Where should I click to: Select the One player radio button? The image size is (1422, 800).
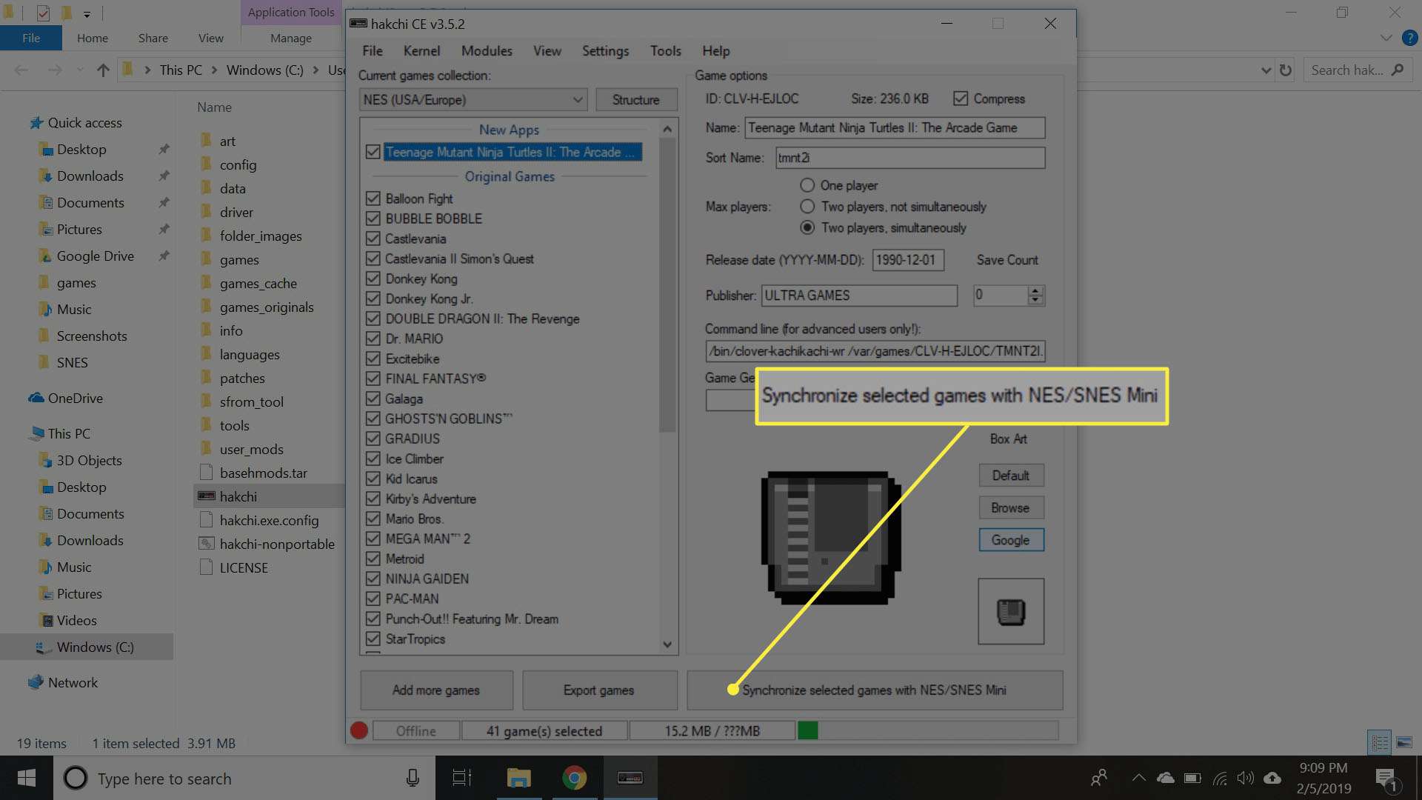(x=807, y=185)
